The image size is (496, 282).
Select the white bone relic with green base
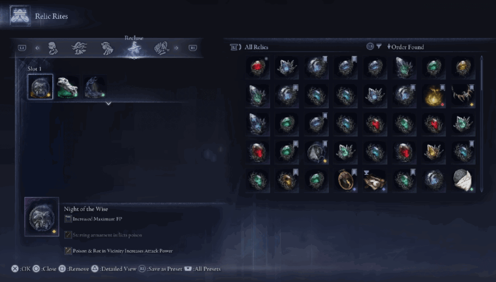(x=67, y=87)
